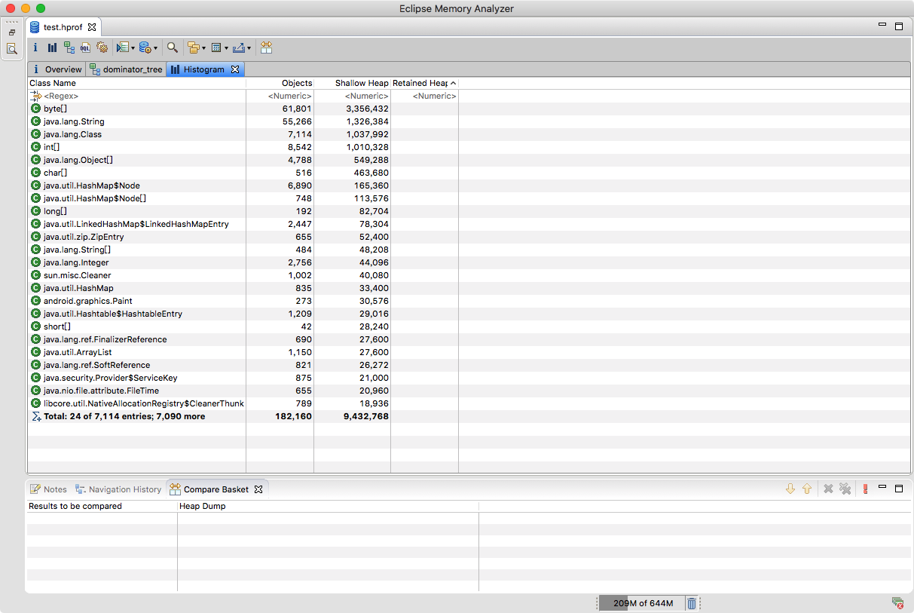
Task: Click the export results icon
Action: [x=239, y=48]
